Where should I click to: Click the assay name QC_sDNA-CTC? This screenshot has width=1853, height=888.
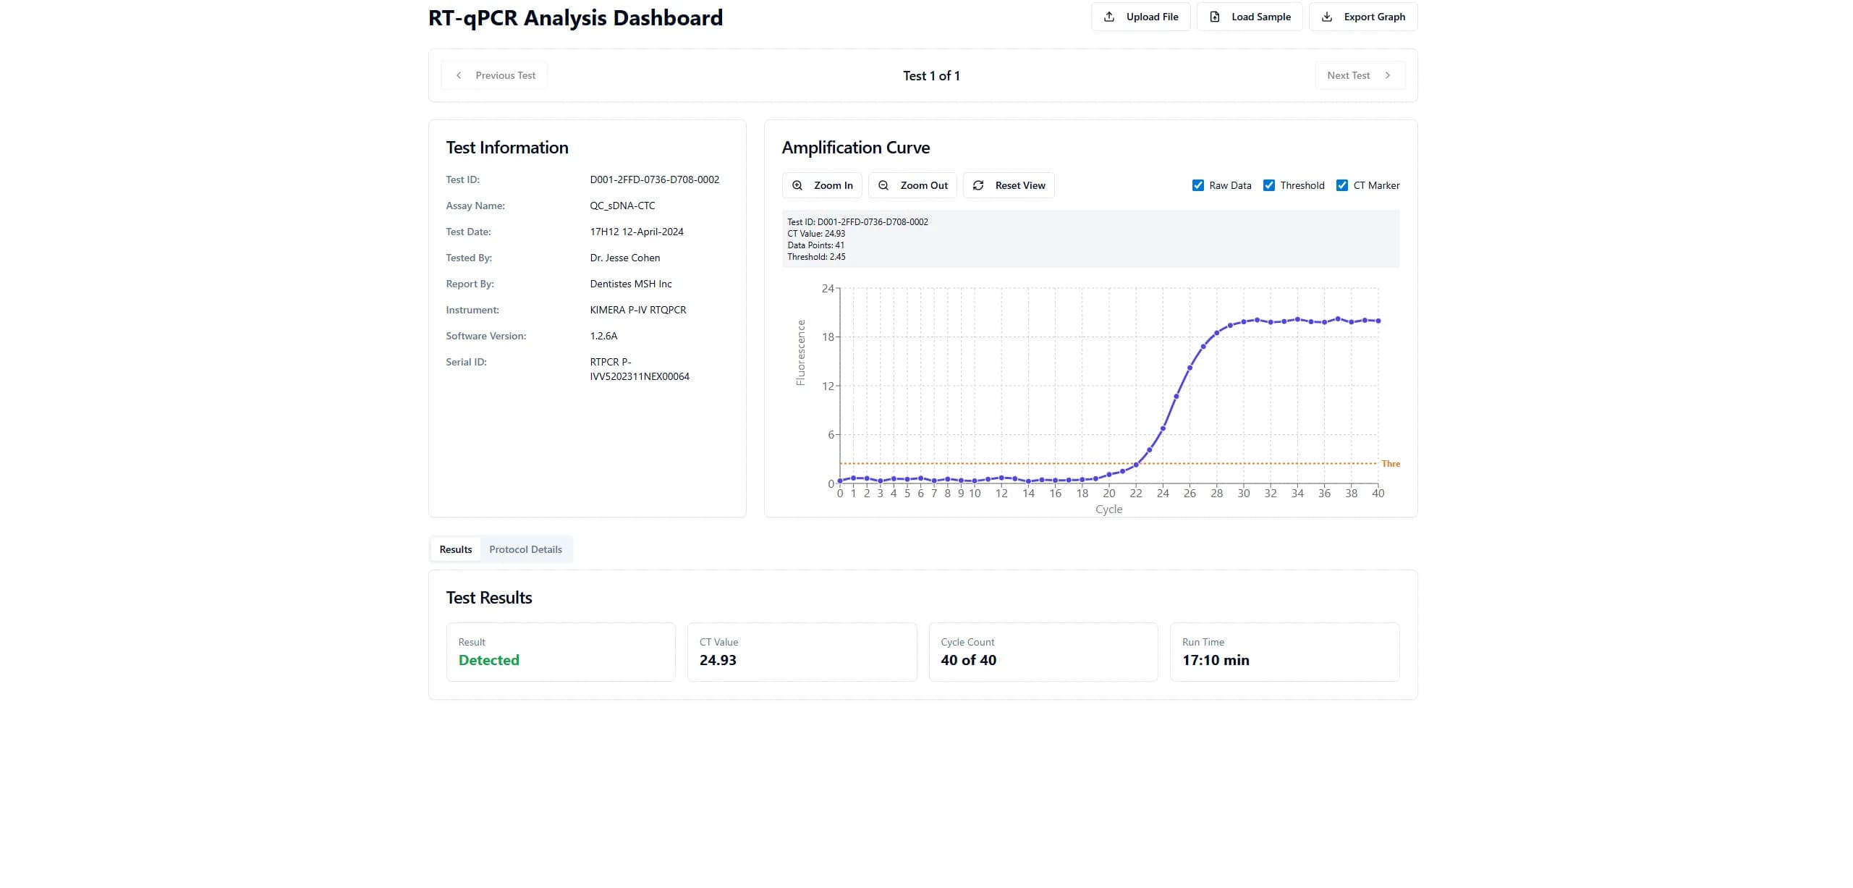tap(622, 206)
